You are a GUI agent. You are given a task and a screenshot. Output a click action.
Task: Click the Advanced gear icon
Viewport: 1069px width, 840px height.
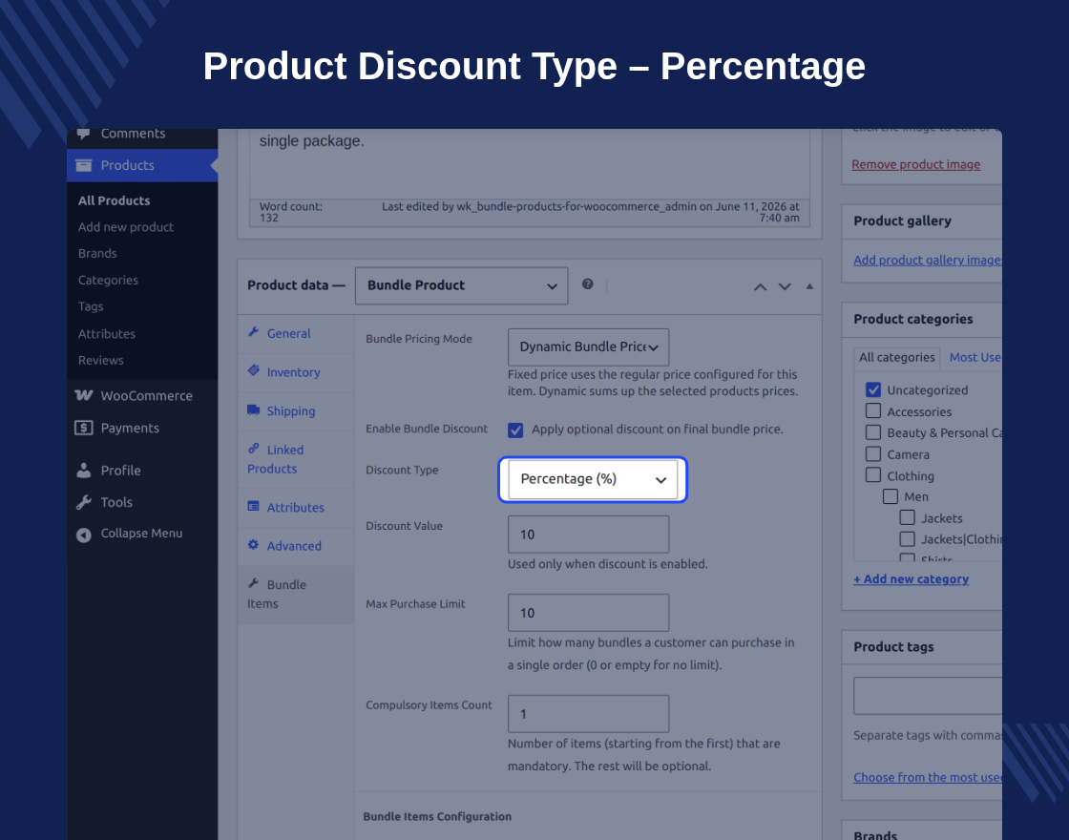click(254, 545)
